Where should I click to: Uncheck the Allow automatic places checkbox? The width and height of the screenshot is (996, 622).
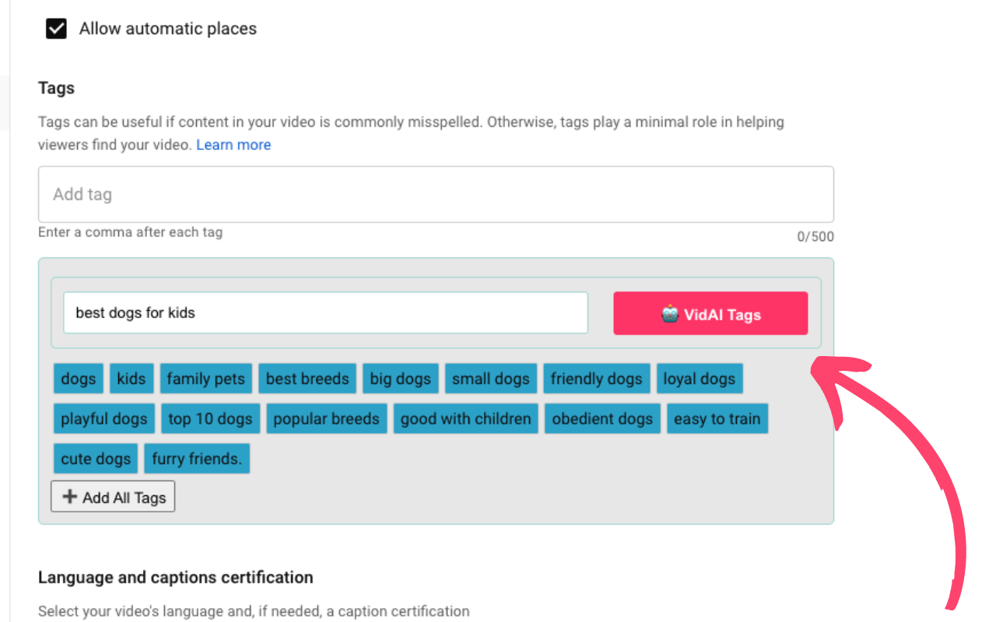(x=56, y=30)
